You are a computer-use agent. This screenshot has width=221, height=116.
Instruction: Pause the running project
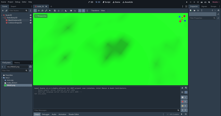coord(191,2)
